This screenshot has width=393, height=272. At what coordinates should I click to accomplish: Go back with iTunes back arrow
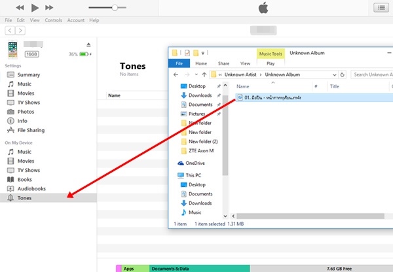click(x=10, y=31)
